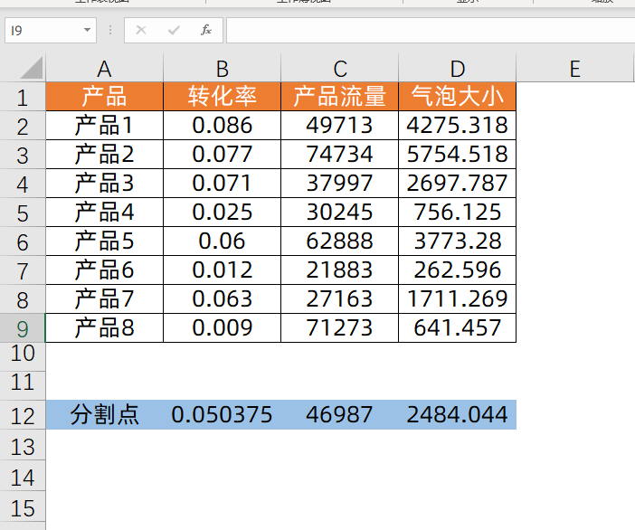Image resolution: width=635 pixels, height=530 pixels.
Task: Click the Insert Function fx icon
Action: [x=206, y=30]
